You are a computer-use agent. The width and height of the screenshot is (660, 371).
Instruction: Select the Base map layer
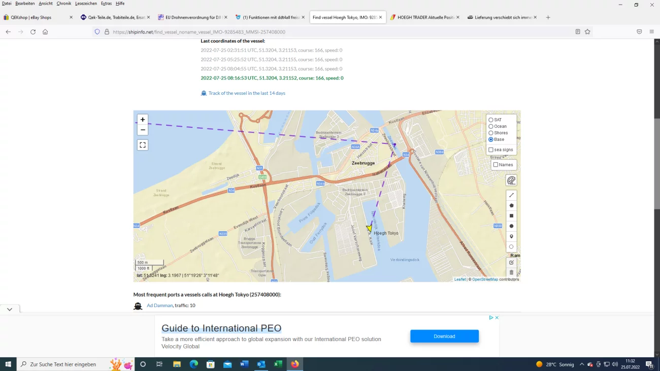[x=491, y=139]
